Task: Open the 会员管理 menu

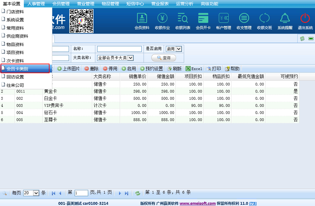Action: coord(61,4)
